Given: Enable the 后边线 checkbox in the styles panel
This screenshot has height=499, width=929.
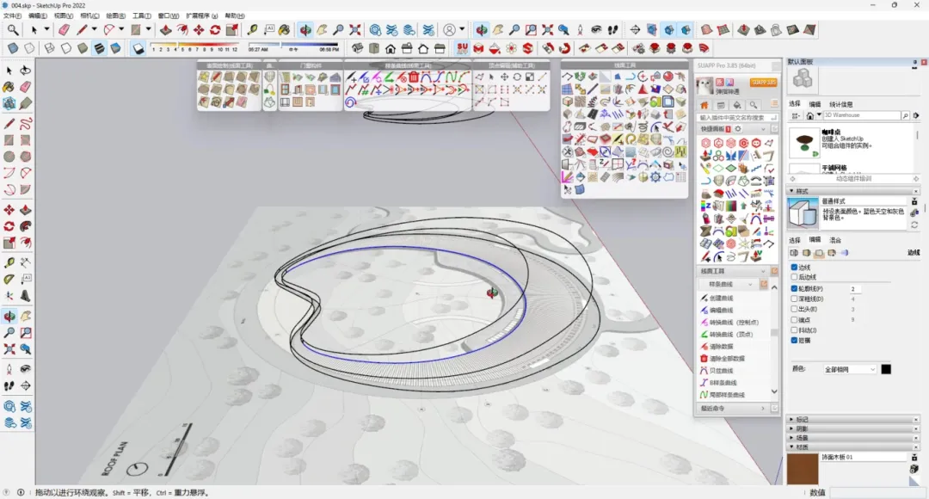Looking at the screenshot, I should (795, 277).
